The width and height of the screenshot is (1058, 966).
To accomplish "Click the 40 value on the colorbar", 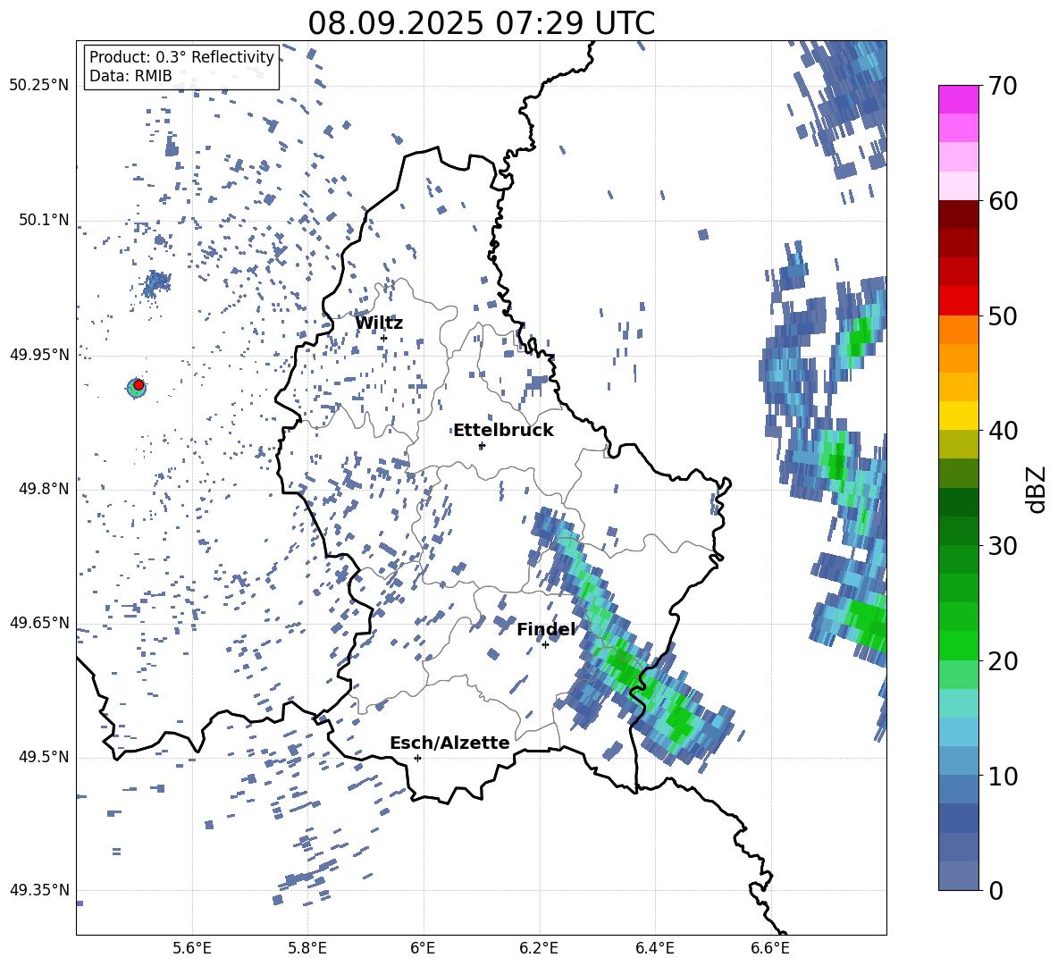I will click(1003, 431).
